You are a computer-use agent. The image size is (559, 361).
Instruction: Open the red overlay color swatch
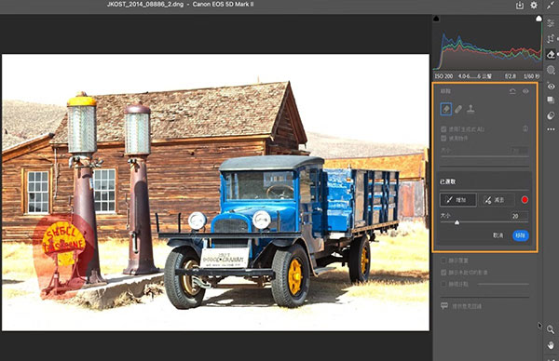(525, 200)
